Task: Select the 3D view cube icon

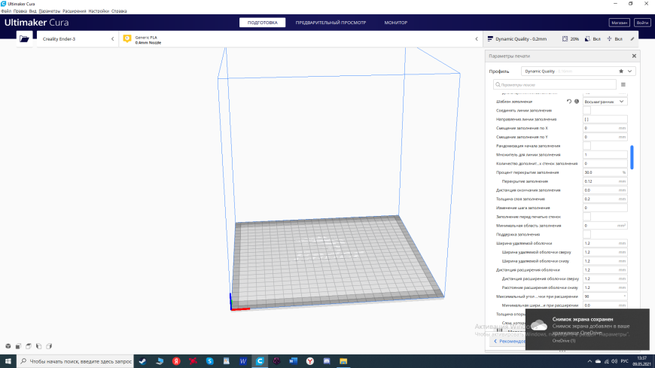Action: [8, 346]
